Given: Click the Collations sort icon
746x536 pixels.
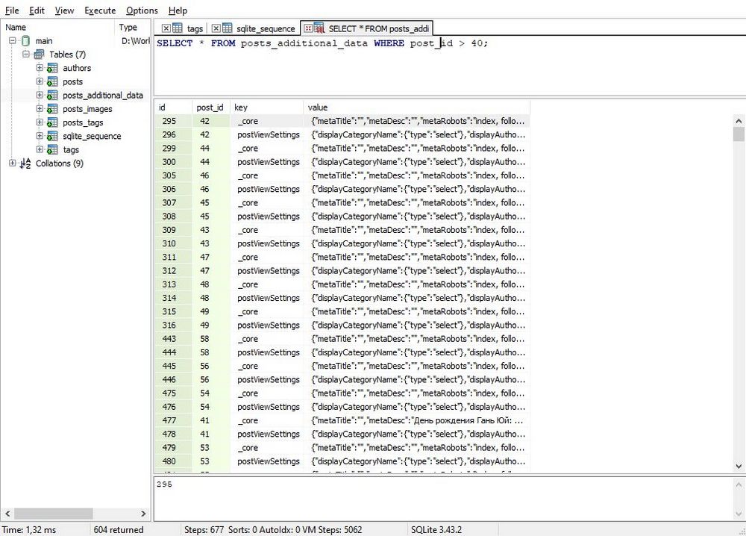Looking at the screenshot, I should point(25,163).
